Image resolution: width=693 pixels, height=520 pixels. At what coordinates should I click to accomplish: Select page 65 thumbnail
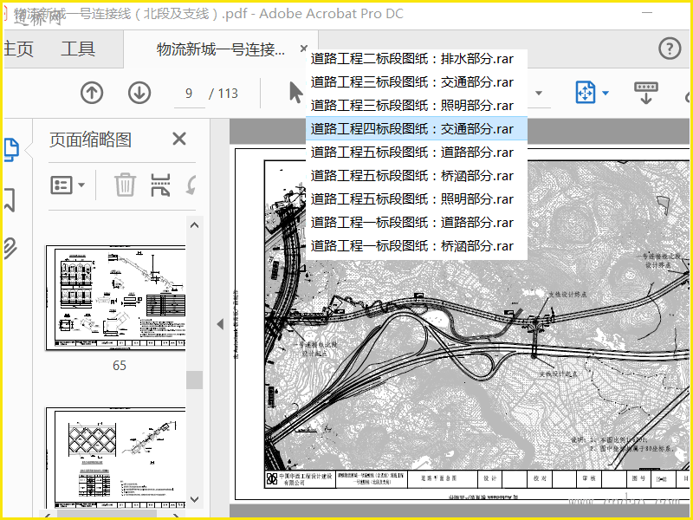(115, 298)
